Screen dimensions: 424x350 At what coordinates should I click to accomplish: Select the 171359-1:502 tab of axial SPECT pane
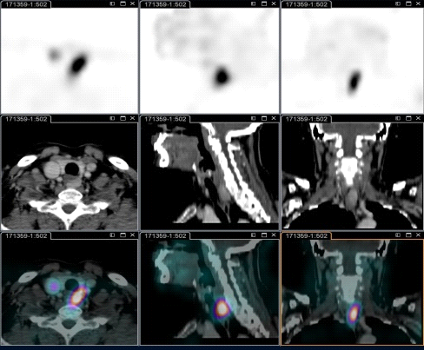point(26,4)
